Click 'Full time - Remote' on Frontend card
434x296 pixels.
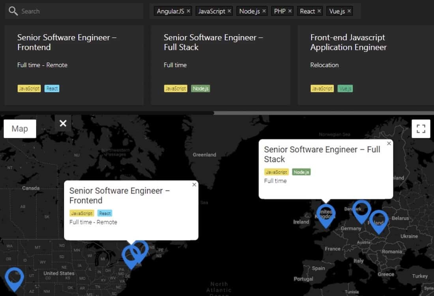pos(42,65)
